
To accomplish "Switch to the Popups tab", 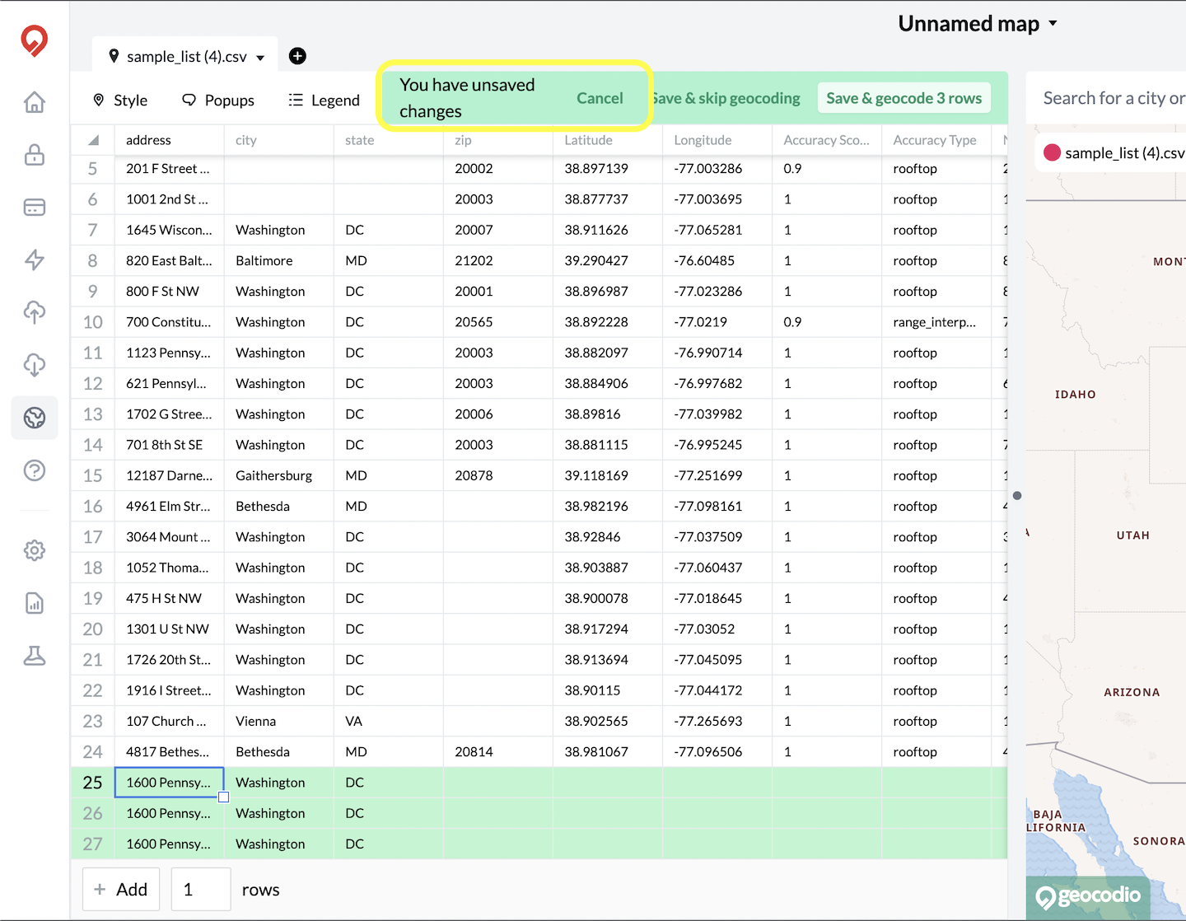I will click(x=218, y=100).
